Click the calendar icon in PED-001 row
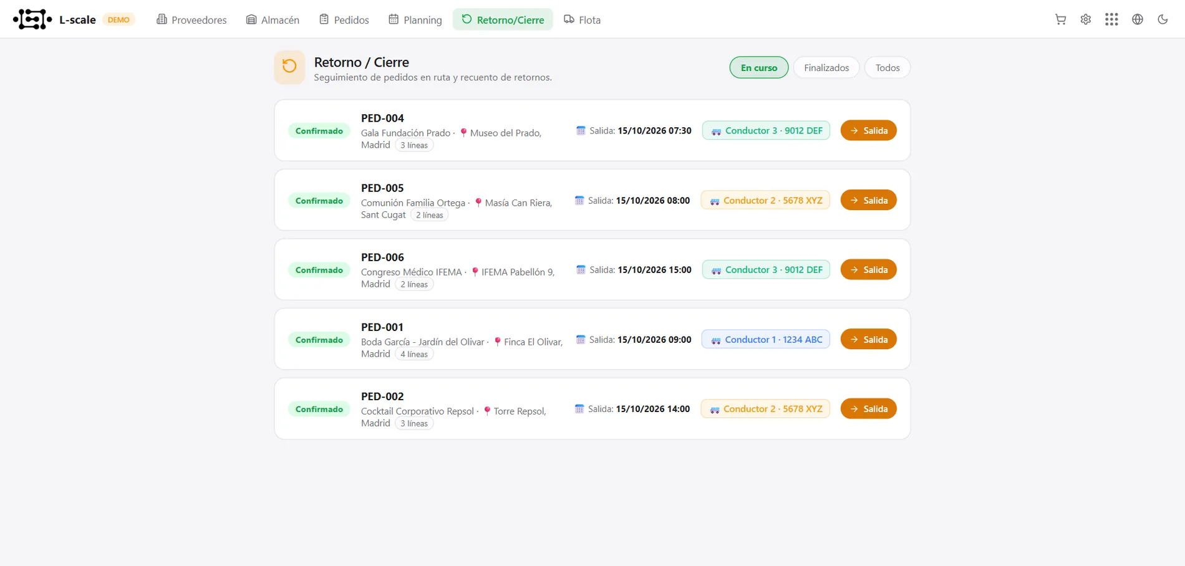Screen dimensions: 1185x566 pyautogui.click(x=581, y=340)
